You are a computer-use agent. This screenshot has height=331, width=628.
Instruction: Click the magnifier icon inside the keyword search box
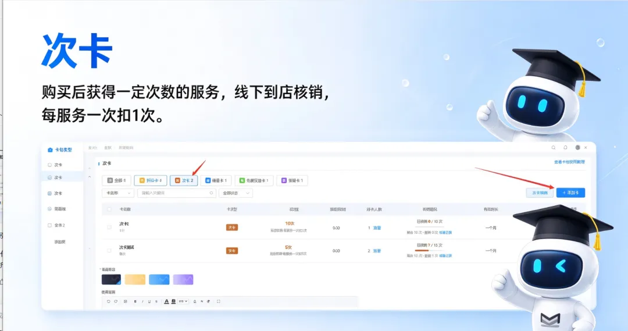tap(211, 193)
